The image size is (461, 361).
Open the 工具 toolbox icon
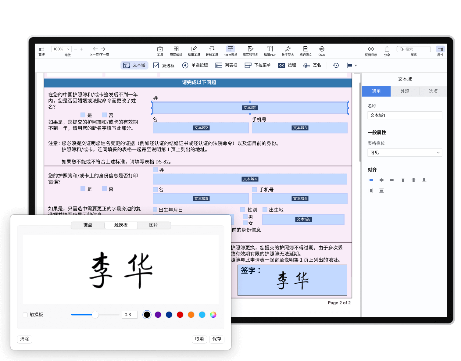[x=160, y=49]
